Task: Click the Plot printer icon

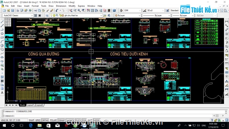Action: [x=18, y=10]
